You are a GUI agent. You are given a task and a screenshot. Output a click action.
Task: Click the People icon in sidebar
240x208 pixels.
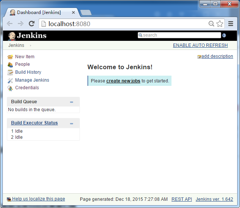coord(10,65)
